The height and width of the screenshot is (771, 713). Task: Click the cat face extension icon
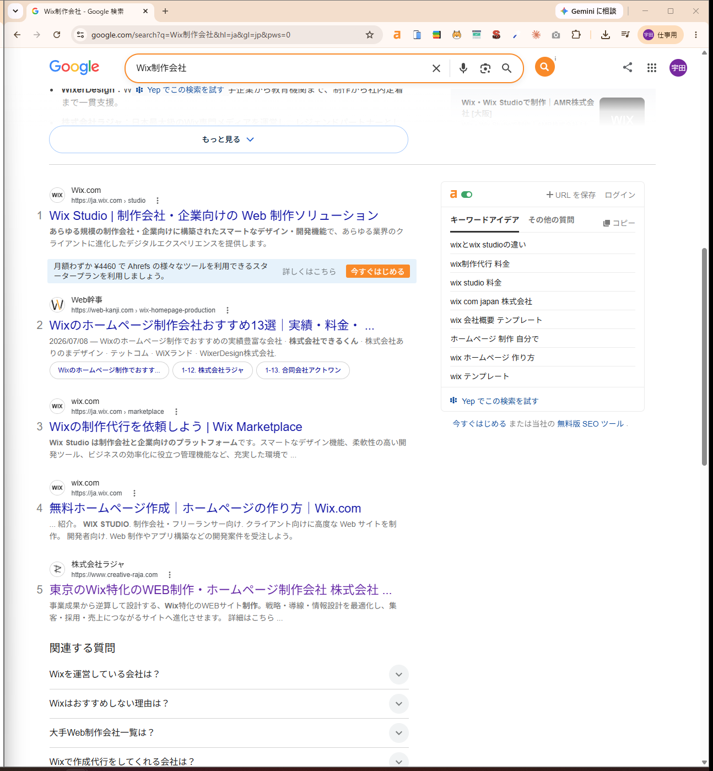coord(457,35)
